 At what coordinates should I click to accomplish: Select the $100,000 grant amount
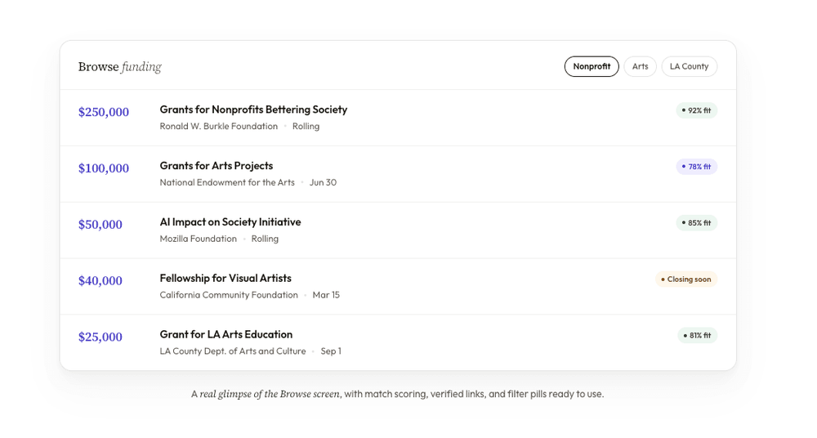coord(104,168)
